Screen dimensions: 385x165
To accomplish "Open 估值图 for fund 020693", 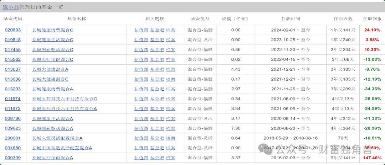I will point(141,30).
